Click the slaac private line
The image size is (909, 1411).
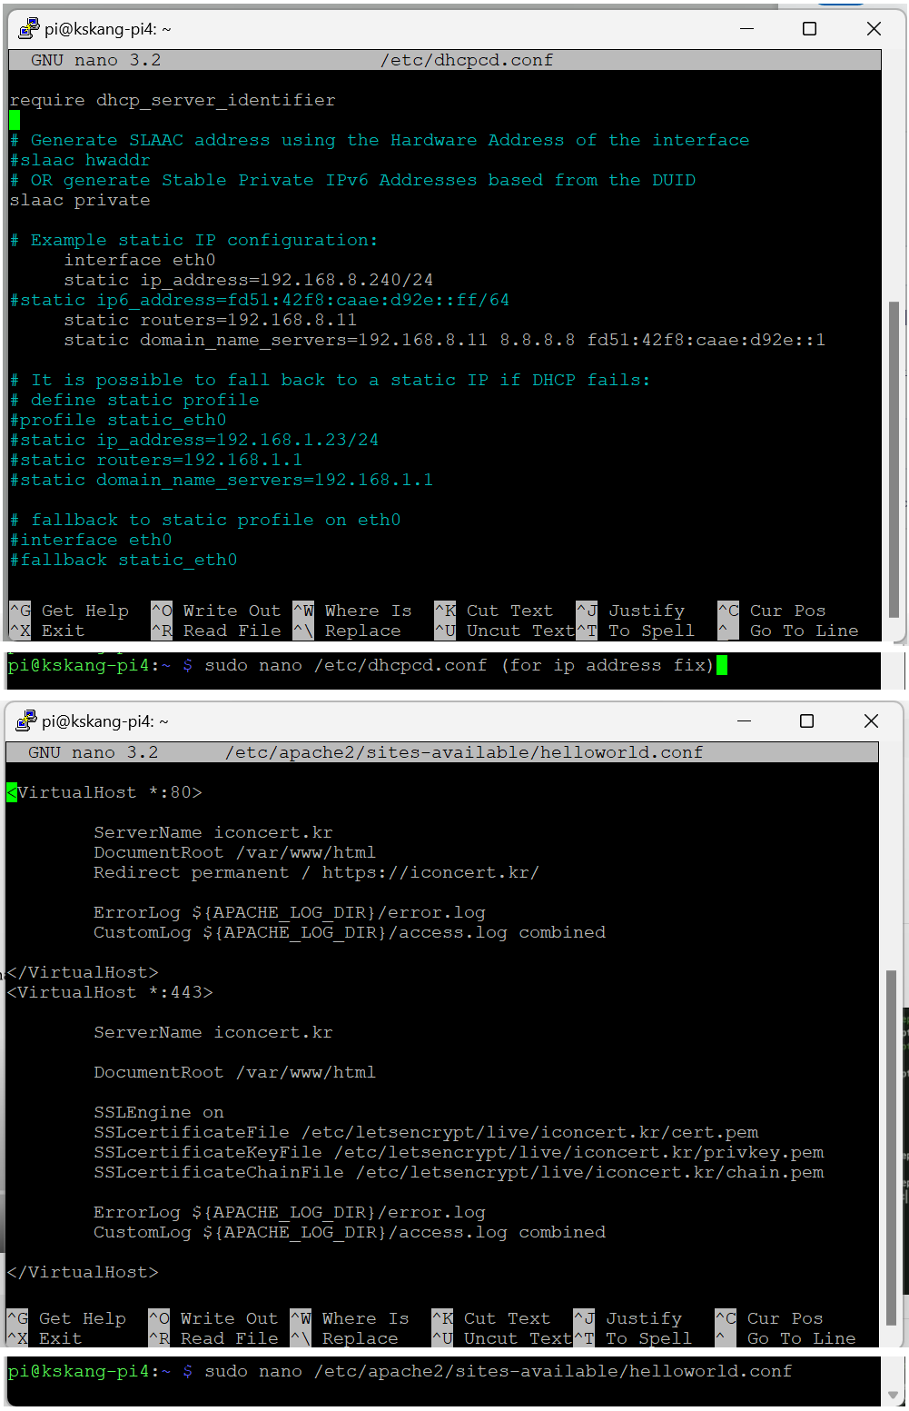tap(80, 200)
